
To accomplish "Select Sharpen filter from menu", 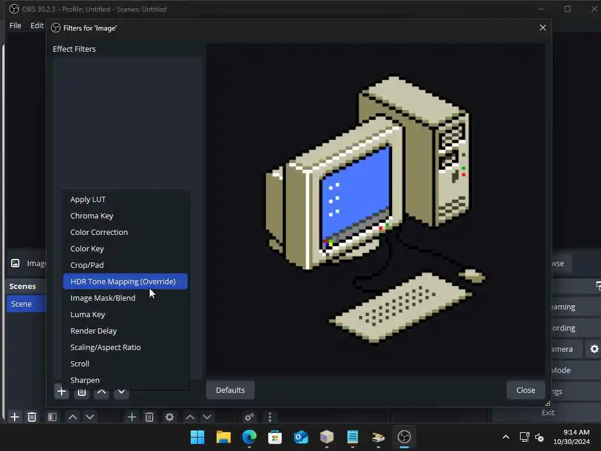I will coord(125,381).
